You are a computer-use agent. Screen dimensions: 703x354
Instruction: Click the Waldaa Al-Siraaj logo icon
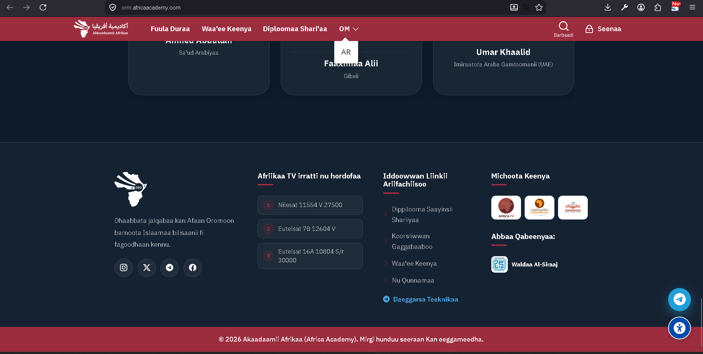(x=499, y=264)
